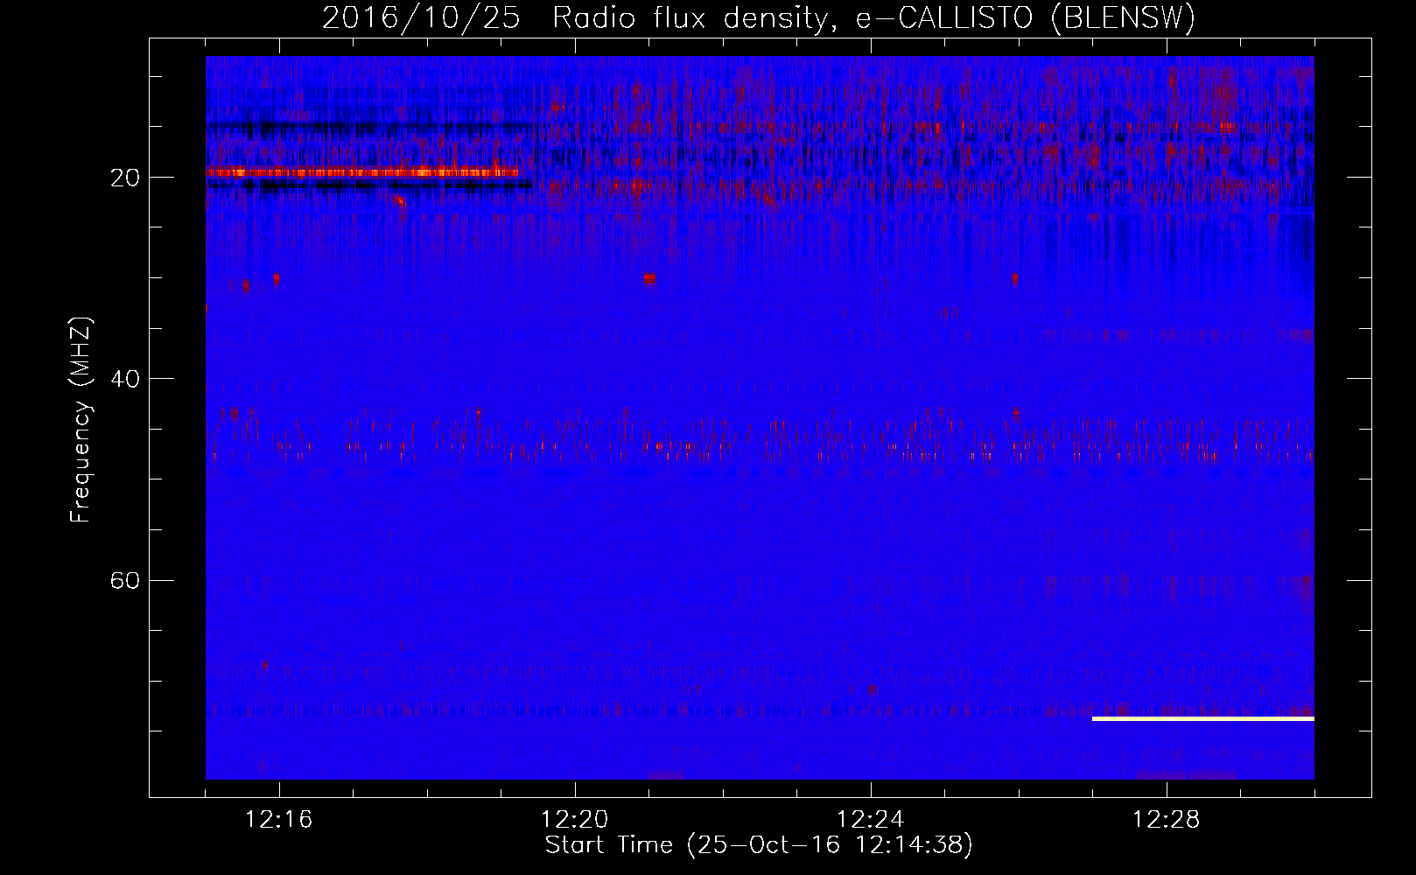Click the 12:16 time tick label

(x=279, y=820)
